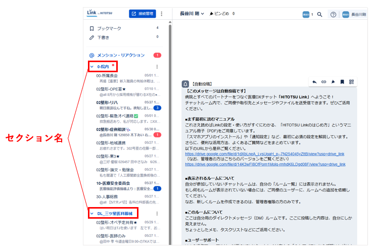This screenshot has width=373, height=250.
Task: Click the red mention badge on 02整形-症例相談
Action: pyautogui.click(x=157, y=135)
